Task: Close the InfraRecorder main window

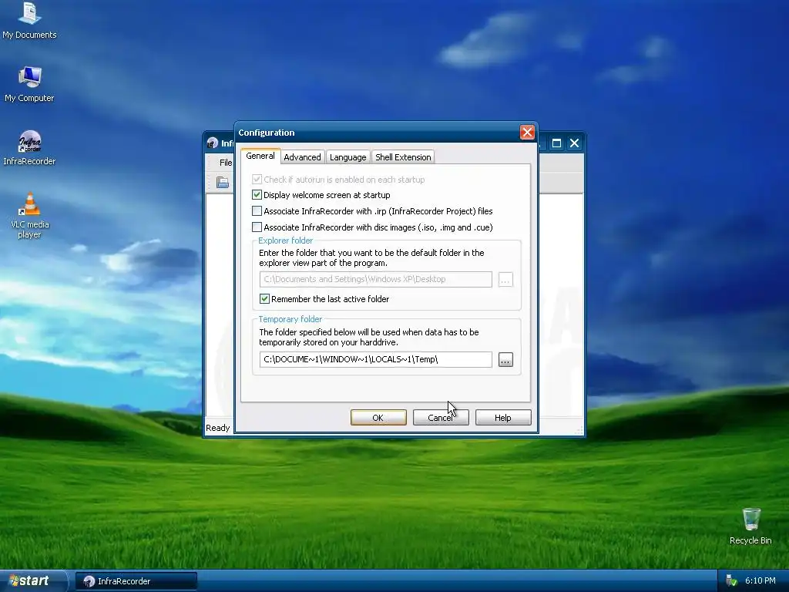Action: click(x=574, y=143)
